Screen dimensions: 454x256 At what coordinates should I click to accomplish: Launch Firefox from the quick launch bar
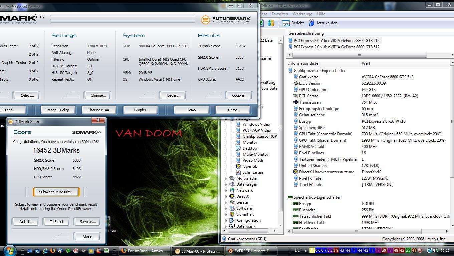point(53,251)
